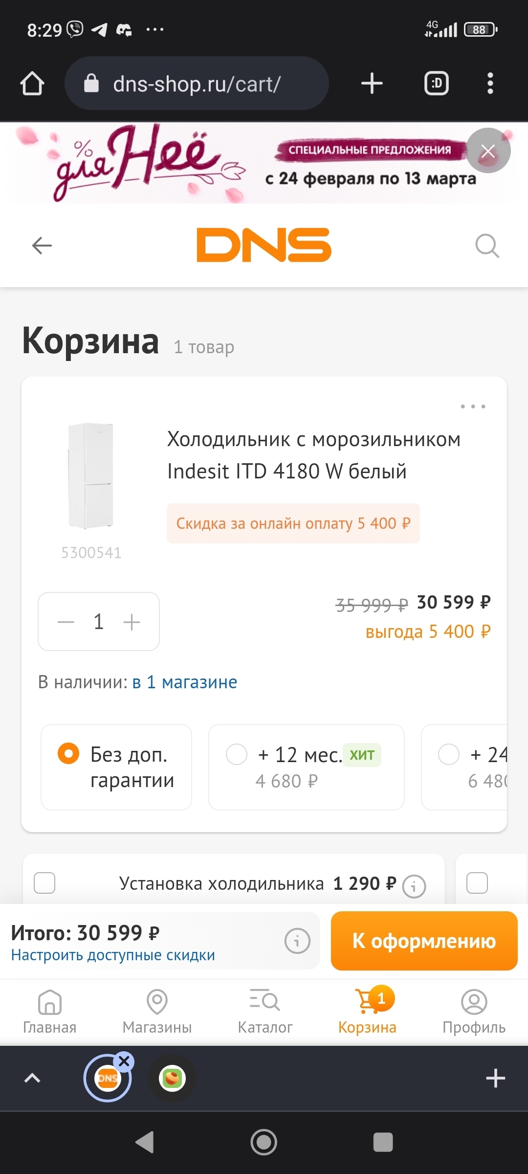This screenshot has width=528, height=1174.
Task: Open total price info icon
Action: (x=297, y=941)
